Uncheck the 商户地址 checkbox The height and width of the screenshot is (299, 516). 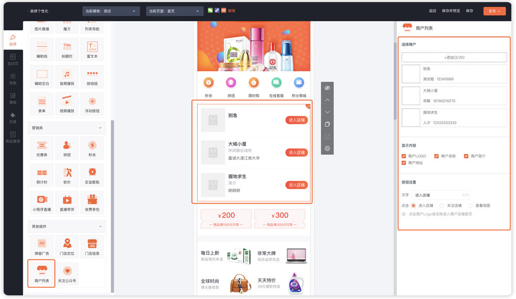tap(404, 163)
